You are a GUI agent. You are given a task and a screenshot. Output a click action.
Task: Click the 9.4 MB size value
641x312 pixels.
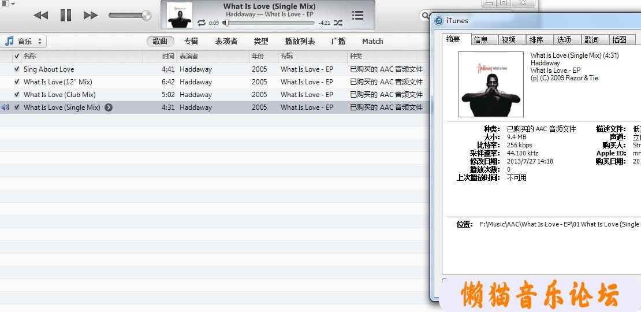click(517, 137)
